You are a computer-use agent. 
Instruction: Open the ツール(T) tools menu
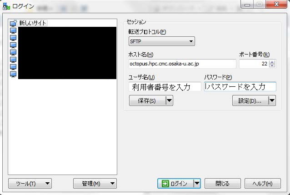pos(30,184)
